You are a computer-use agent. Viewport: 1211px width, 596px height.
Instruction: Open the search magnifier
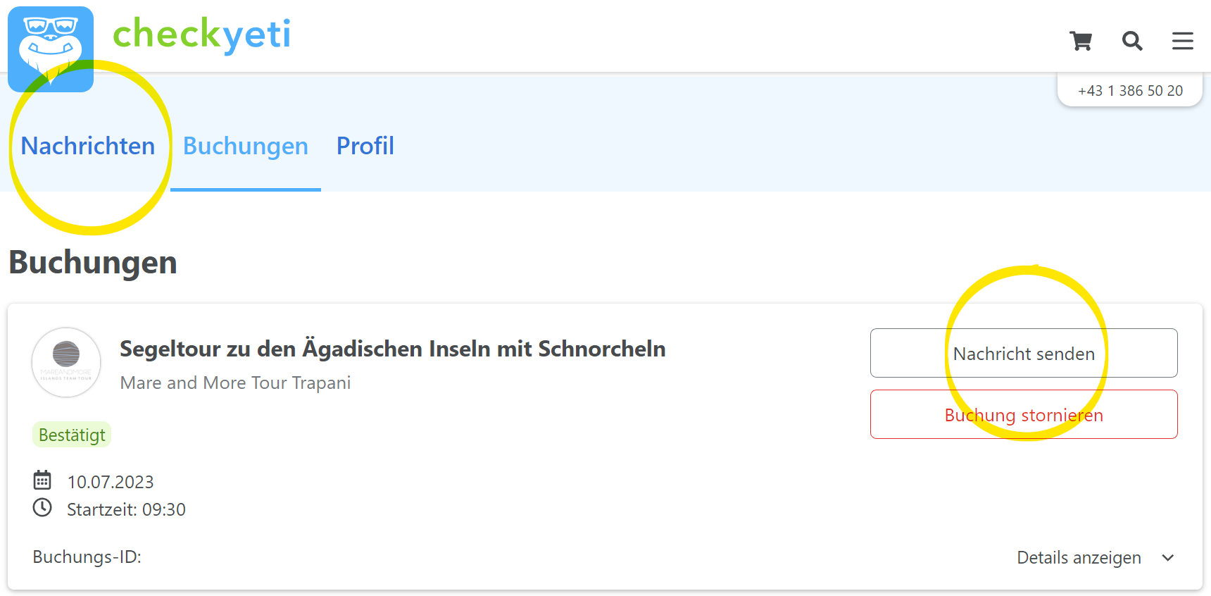[1132, 41]
